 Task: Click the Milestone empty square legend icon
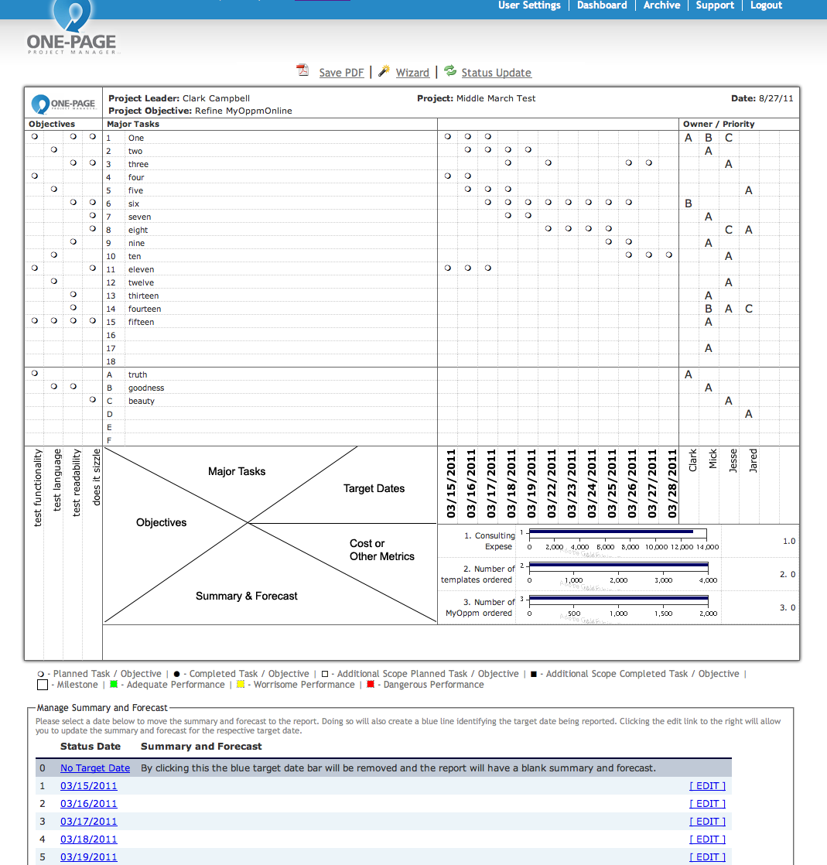(x=43, y=685)
